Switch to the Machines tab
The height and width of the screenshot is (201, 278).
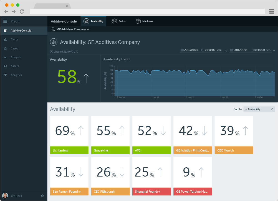click(x=144, y=21)
